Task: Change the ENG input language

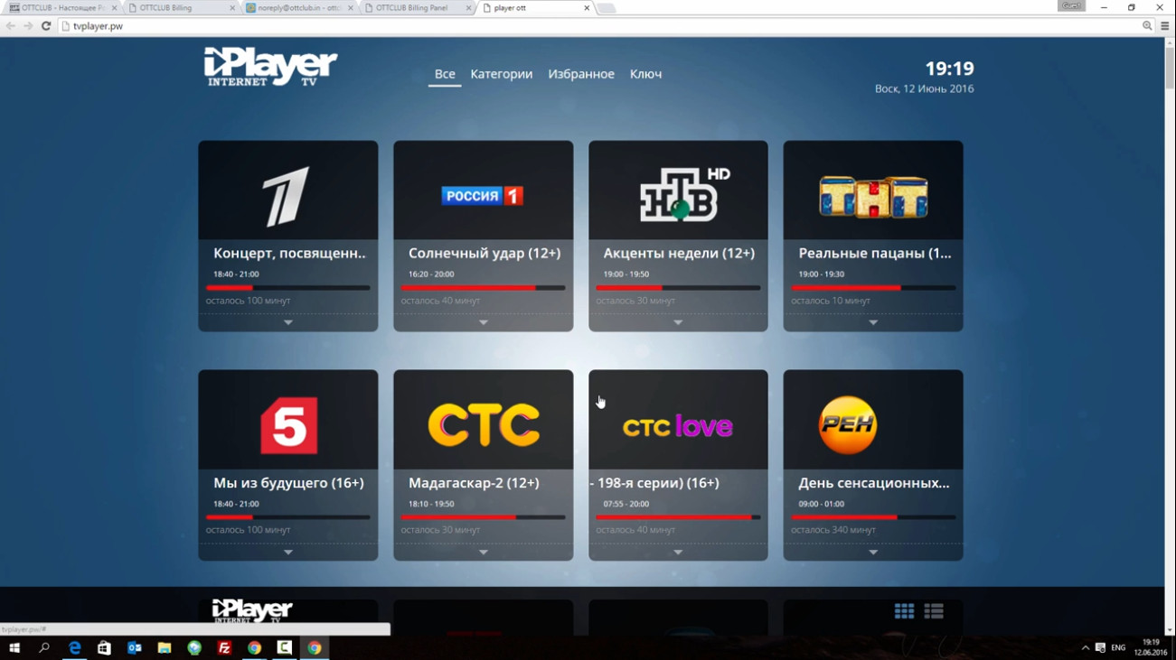Action: click(x=1118, y=647)
